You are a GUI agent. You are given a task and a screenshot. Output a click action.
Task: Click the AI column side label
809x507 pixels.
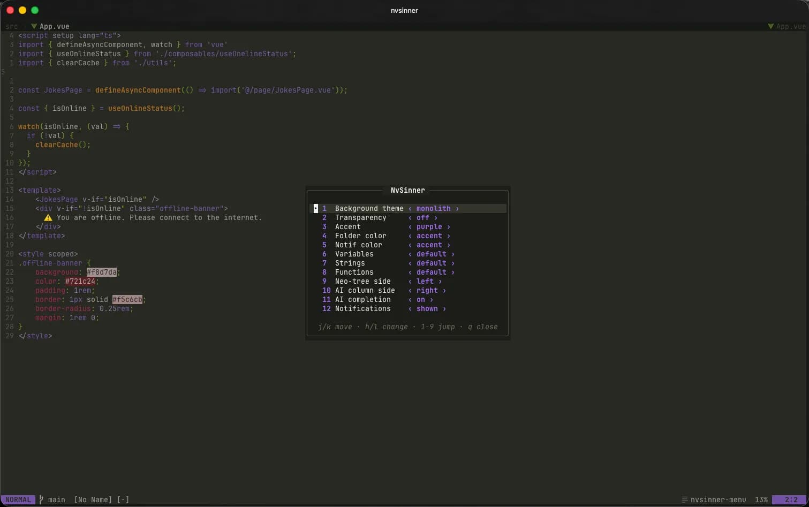365,291
